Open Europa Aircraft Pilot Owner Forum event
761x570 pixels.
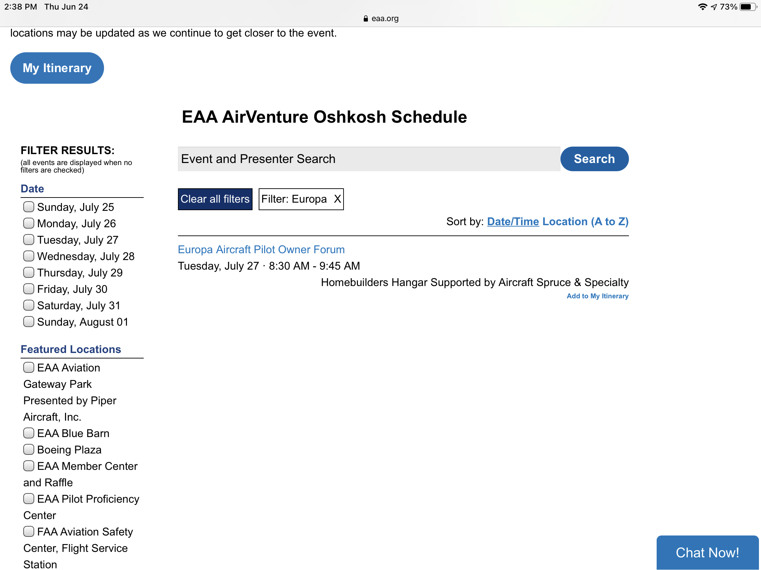261,249
